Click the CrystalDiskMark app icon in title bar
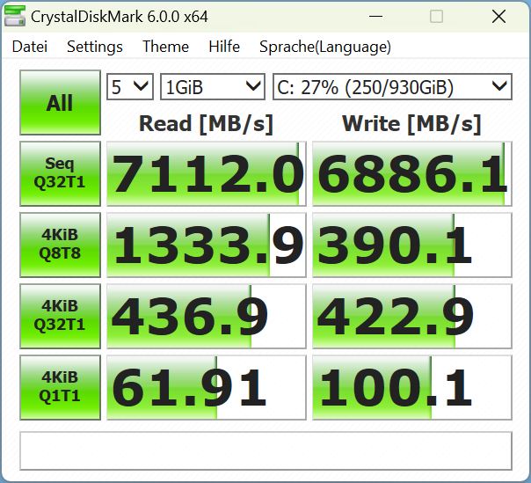531x483 pixels. pos(15,16)
